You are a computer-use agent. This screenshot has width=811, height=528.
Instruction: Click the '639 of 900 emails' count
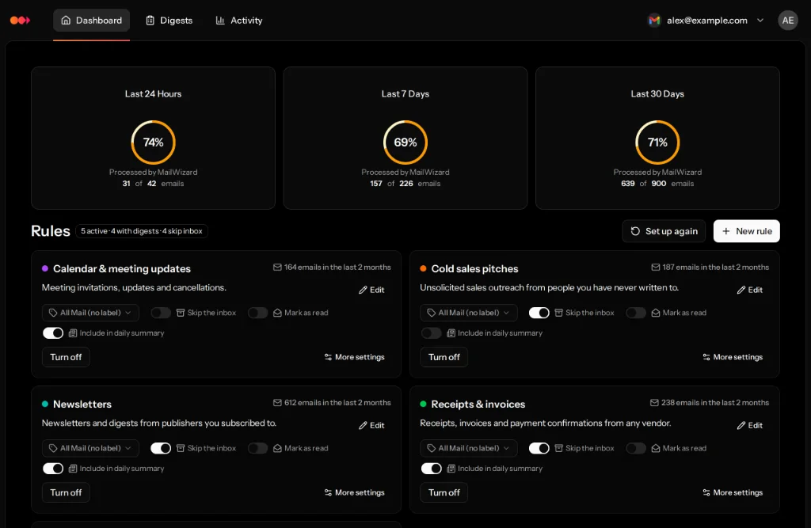(657, 184)
